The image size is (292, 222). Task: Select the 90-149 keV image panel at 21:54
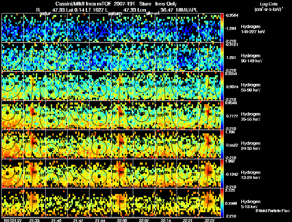pos(100,57)
